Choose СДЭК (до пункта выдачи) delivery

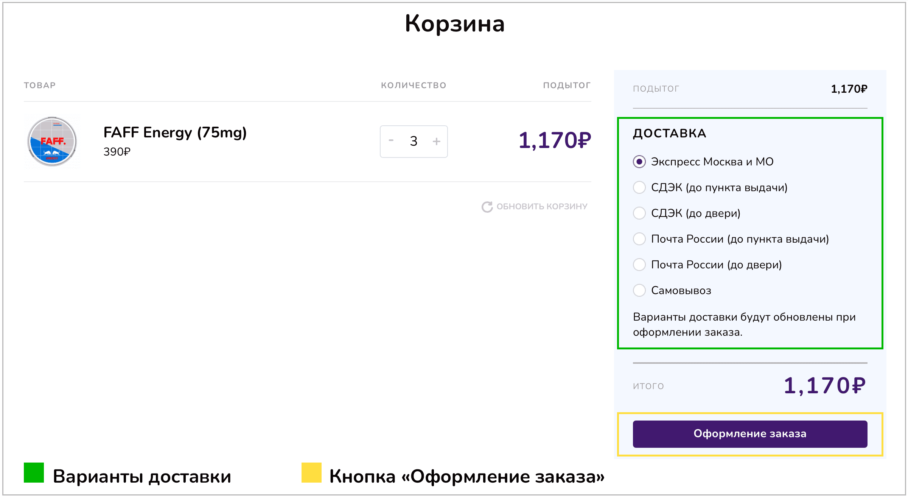639,187
